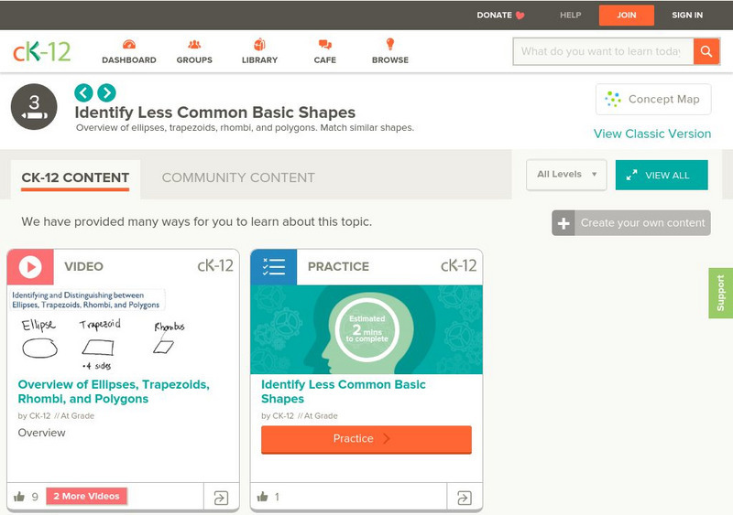Viewport: 733px width, 515px height.
Task: Open View Classic Version link
Action: [651, 134]
